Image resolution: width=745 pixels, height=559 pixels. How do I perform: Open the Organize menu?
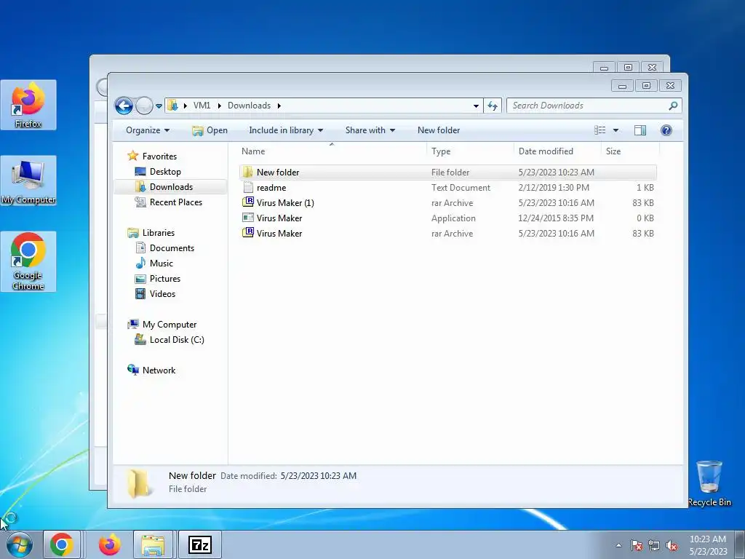(x=147, y=130)
